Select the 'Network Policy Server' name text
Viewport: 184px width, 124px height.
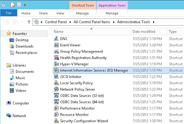click(77, 89)
